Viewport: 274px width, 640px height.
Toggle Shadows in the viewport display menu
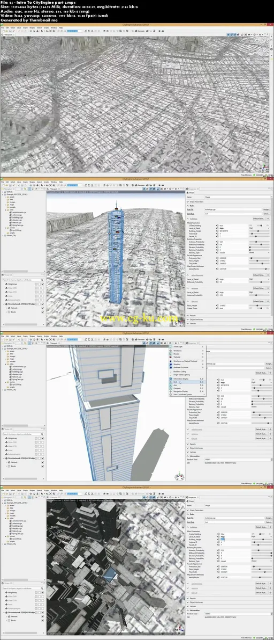[187, 365]
